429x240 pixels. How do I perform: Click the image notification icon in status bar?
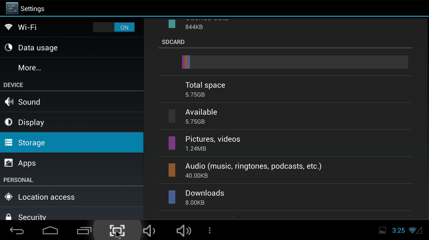point(382,230)
